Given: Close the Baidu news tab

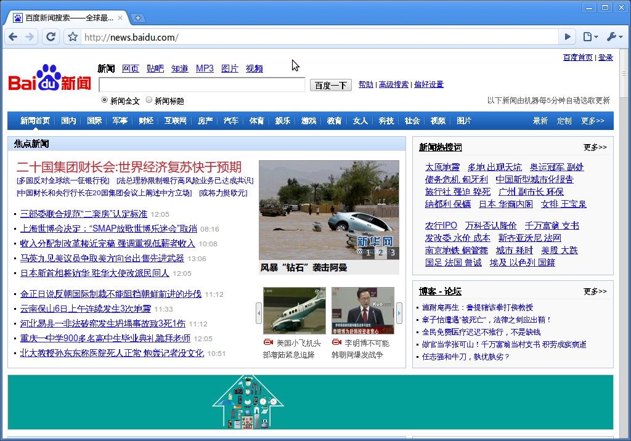Looking at the screenshot, I should (x=120, y=18).
